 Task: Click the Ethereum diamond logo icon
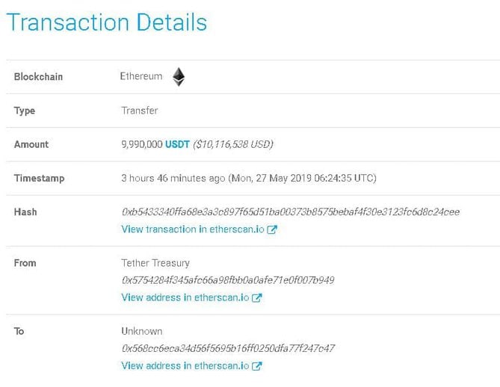click(178, 76)
